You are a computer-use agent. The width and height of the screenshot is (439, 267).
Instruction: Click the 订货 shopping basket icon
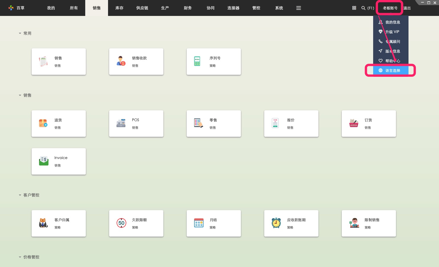(x=354, y=123)
